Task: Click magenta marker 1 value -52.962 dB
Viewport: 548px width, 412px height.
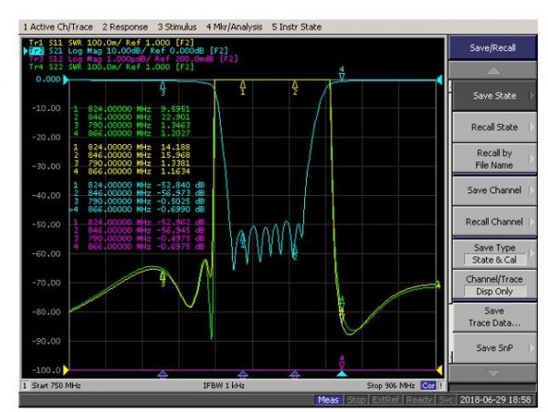Action: [180, 222]
